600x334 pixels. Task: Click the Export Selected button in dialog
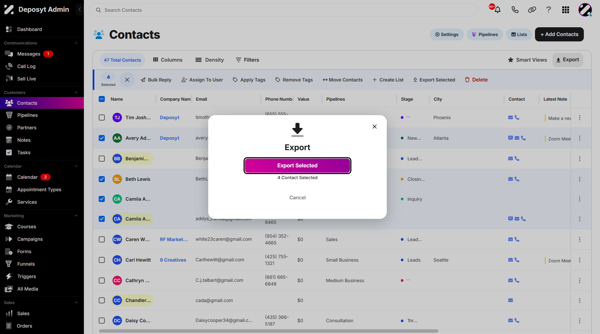coord(297,166)
